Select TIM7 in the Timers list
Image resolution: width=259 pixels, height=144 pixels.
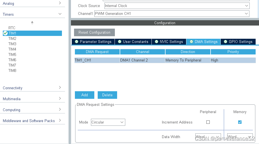point(12,65)
